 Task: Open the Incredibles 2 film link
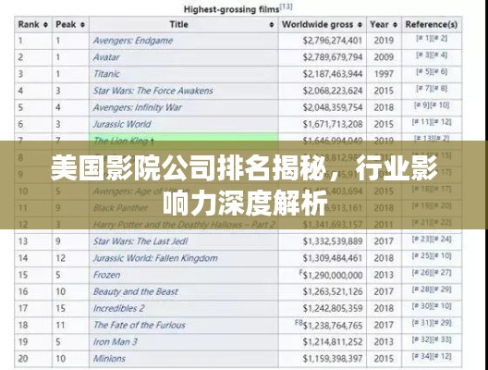118,308
